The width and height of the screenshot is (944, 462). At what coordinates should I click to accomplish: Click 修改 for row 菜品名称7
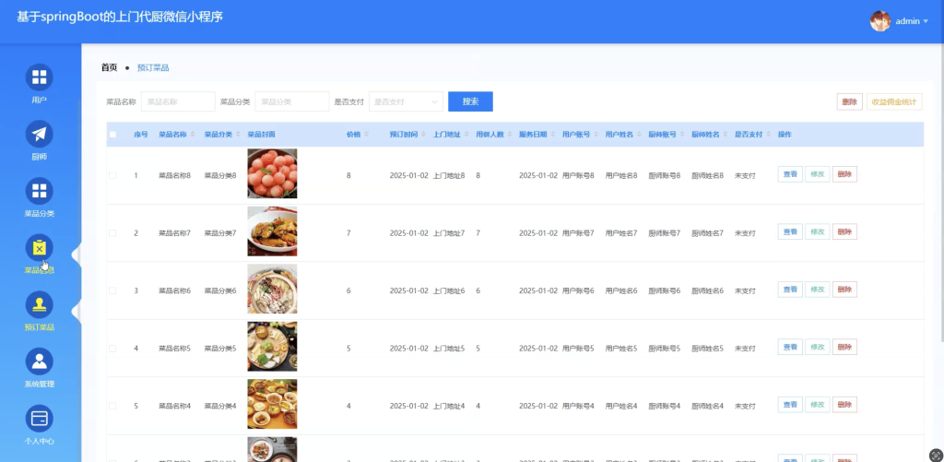point(817,231)
